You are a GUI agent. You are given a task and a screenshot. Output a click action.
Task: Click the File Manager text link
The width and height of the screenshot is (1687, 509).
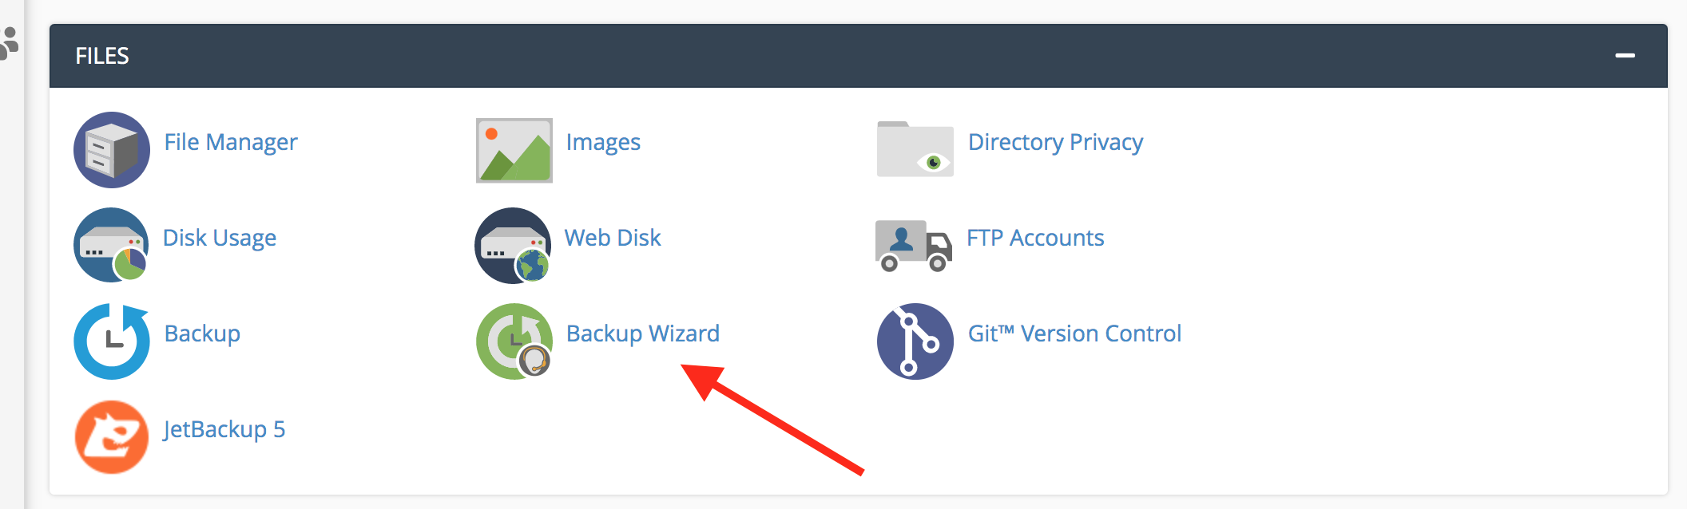point(231,142)
